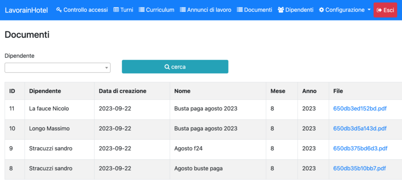Click the LavorainHotel brand logo text
Image resolution: width=402 pixels, height=191 pixels.
click(26, 10)
